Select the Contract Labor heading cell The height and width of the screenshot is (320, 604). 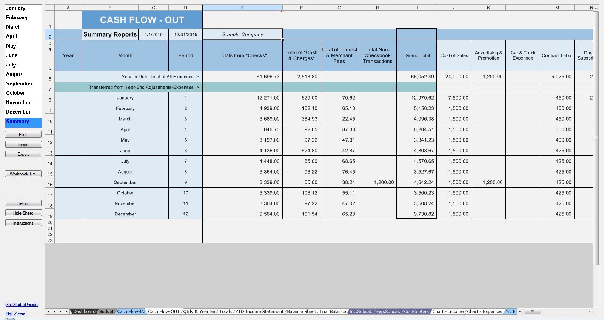[557, 55]
